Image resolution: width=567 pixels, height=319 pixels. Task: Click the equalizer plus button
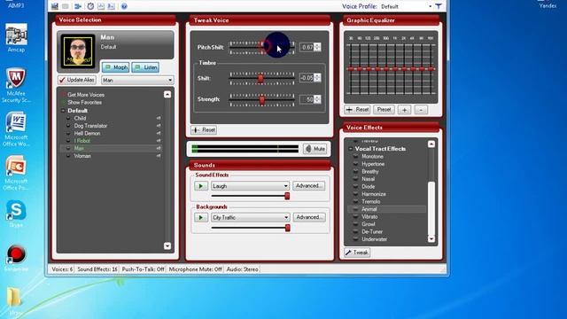click(x=404, y=110)
